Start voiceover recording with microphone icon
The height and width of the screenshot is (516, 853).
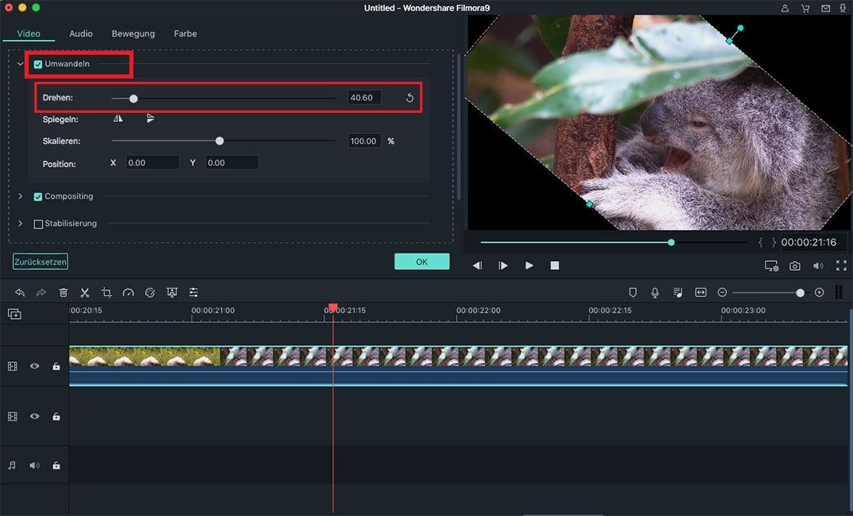coord(655,293)
